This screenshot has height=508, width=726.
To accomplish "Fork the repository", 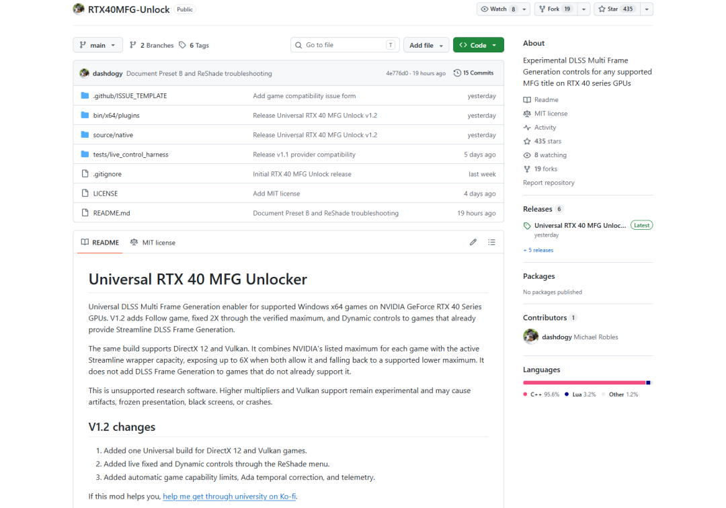I will [556, 9].
